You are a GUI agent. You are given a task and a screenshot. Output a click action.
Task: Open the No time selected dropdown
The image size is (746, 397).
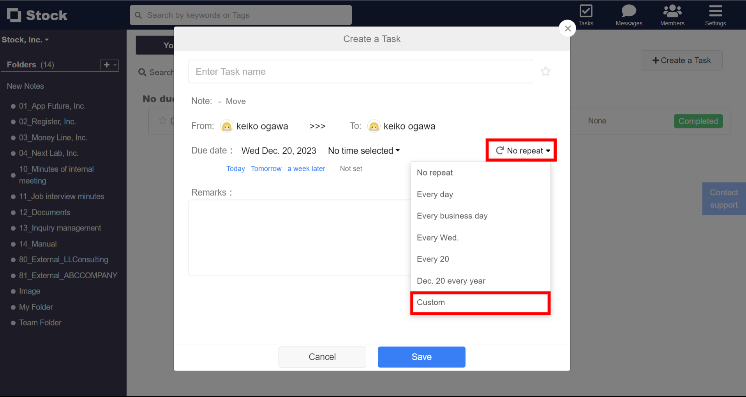click(363, 150)
